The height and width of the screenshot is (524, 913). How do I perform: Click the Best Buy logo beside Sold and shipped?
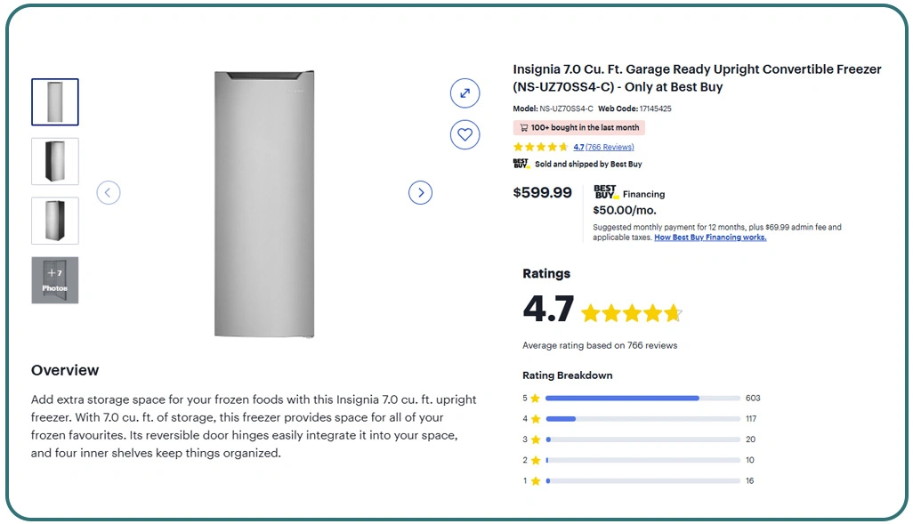pyautogui.click(x=521, y=164)
